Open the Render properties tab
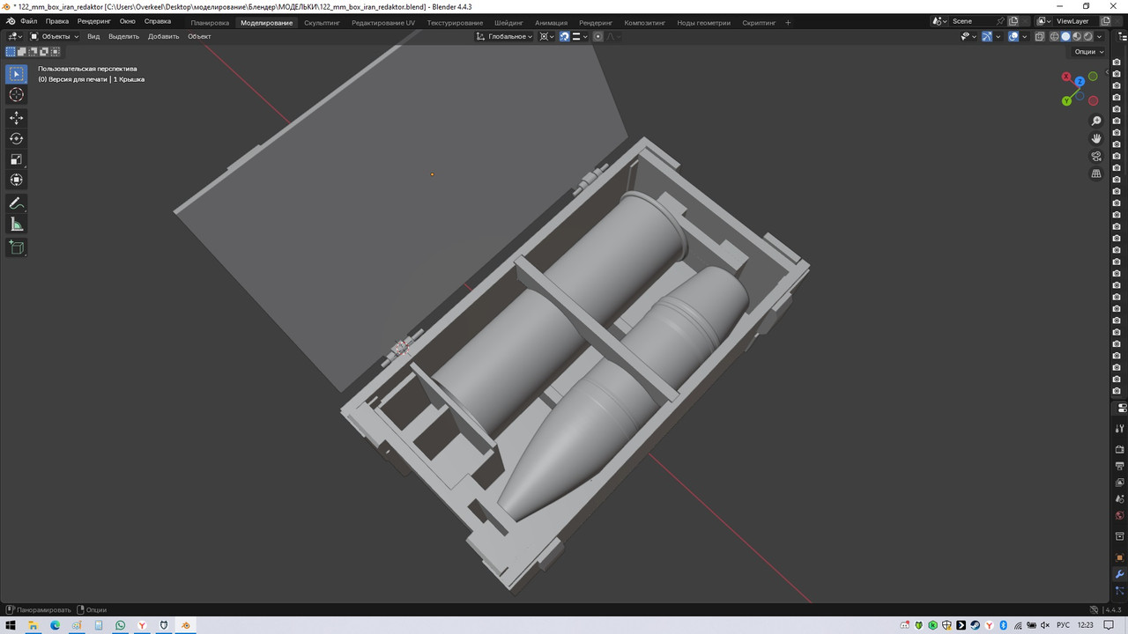This screenshot has height=634, width=1128. pyautogui.click(x=1119, y=449)
